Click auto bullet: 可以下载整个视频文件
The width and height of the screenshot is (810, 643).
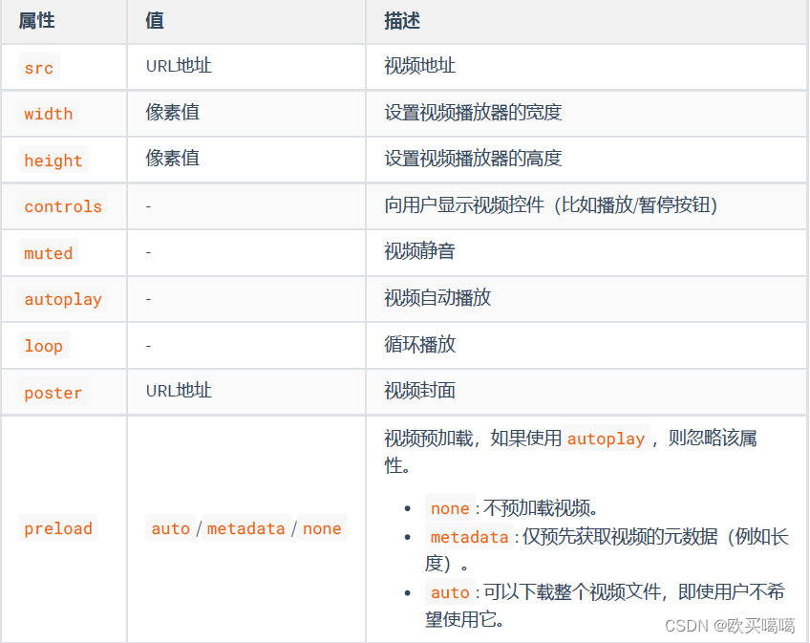606,606
